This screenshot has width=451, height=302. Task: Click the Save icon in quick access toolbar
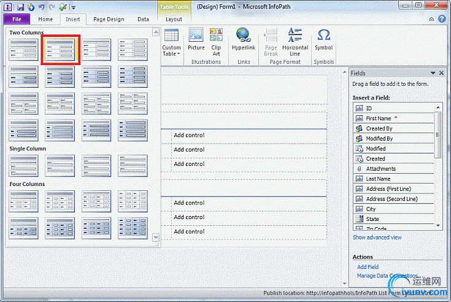point(20,7)
